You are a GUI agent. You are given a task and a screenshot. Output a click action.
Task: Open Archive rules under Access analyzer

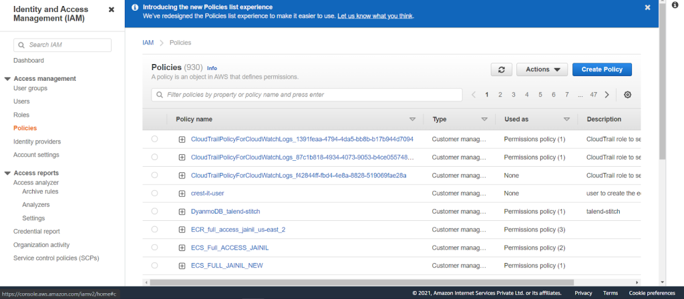pyautogui.click(x=40, y=192)
